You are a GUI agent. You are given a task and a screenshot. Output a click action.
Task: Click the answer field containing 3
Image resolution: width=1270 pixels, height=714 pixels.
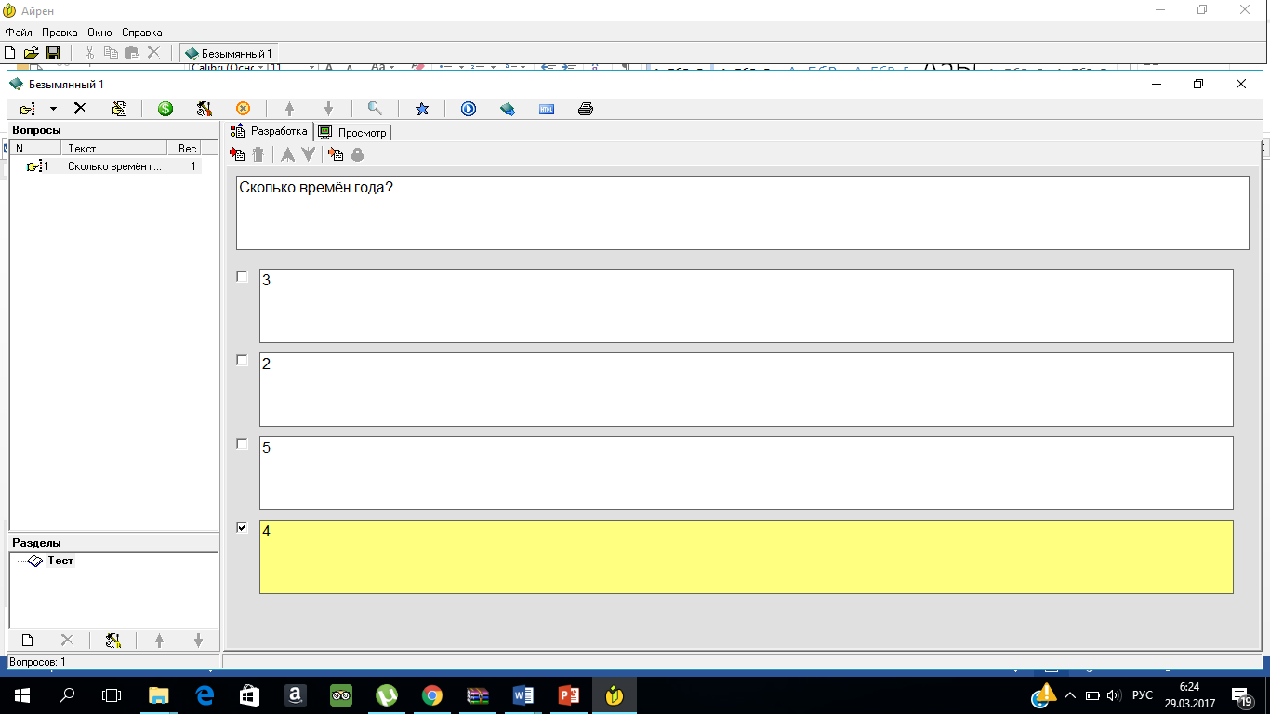[x=746, y=306]
